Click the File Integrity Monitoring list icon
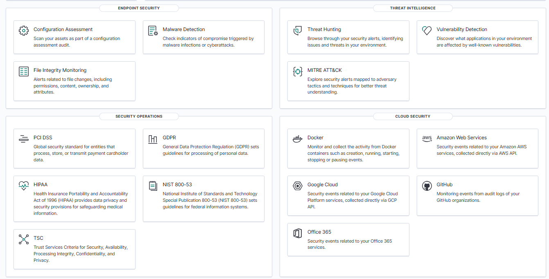Screen dimensions: 549x279 point(24,71)
